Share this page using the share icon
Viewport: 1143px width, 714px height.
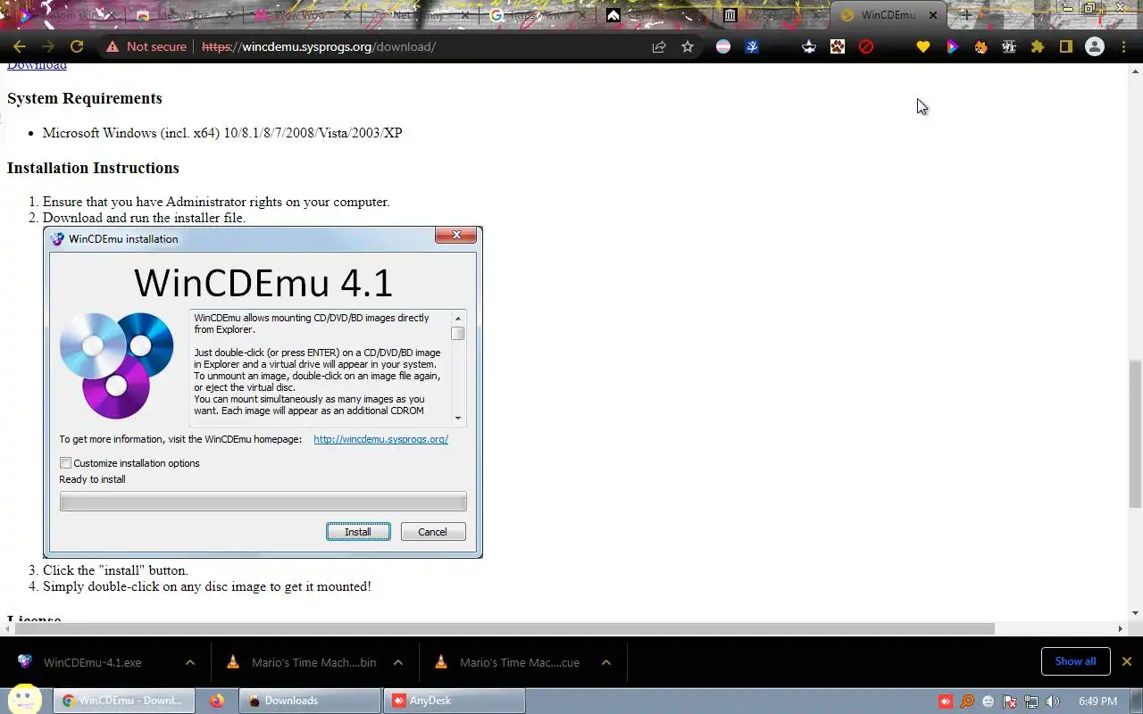tap(659, 46)
